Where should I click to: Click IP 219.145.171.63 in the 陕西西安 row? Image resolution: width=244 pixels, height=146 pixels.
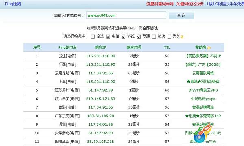(101, 99)
